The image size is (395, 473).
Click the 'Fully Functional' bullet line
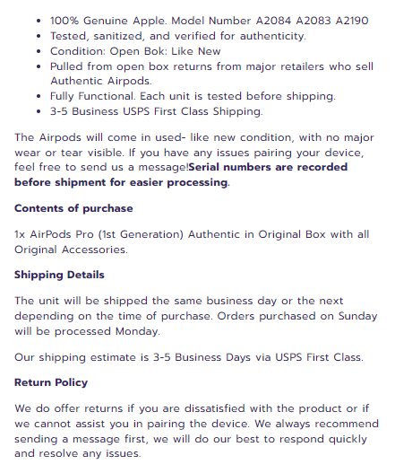click(193, 96)
